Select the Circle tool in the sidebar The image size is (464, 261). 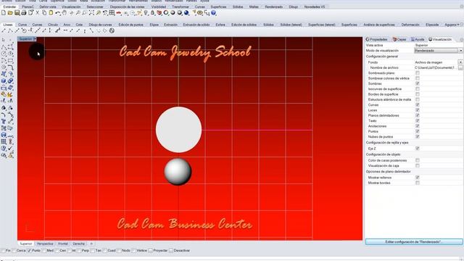click(4, 54)
